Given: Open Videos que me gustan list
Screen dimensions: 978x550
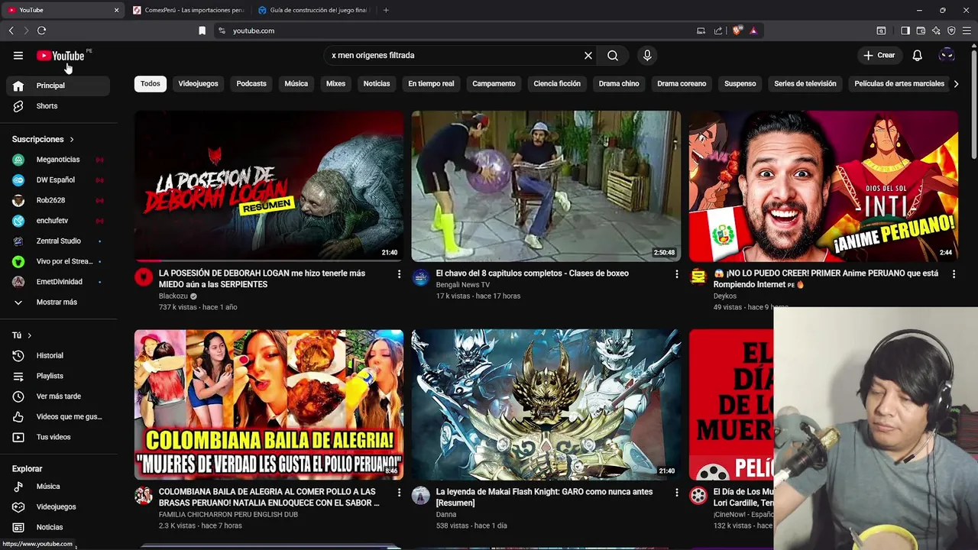Looking at the screenshot, I should (x=58, y=416).
